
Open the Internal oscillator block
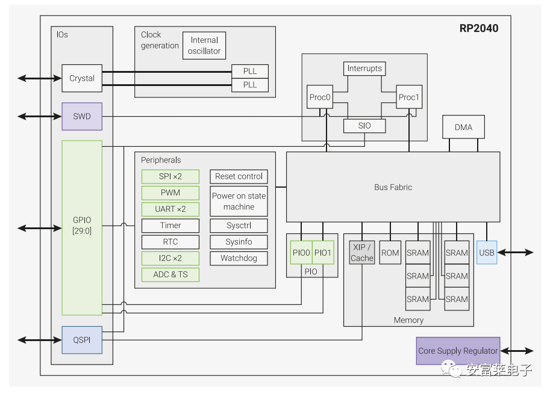pos(204,45)
